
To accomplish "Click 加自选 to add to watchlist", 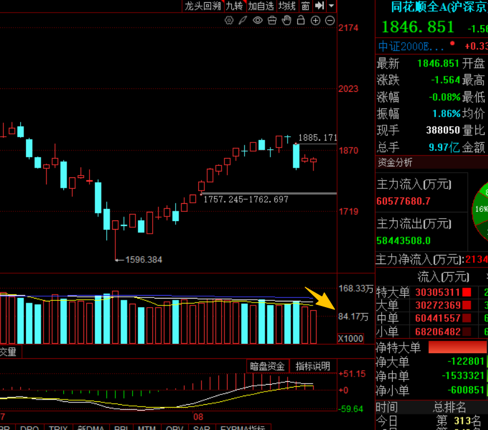I will 261,6.
